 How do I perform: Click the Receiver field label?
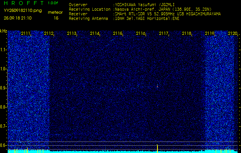click(x=78, y=14)
